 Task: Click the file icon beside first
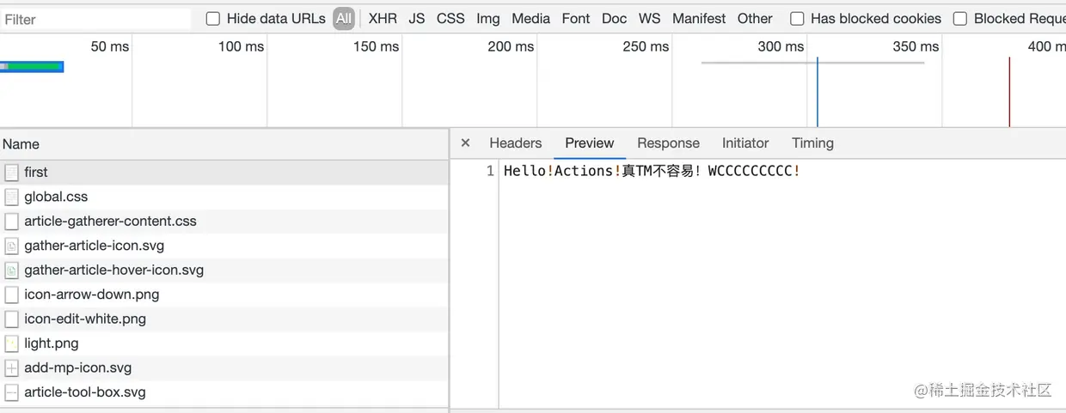(11, 173)
